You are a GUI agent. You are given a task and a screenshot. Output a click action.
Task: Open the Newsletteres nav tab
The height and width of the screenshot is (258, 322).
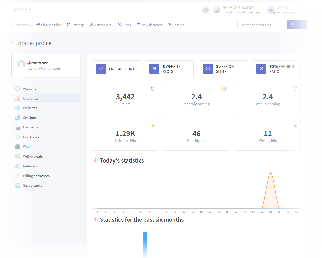coord(149,25)
